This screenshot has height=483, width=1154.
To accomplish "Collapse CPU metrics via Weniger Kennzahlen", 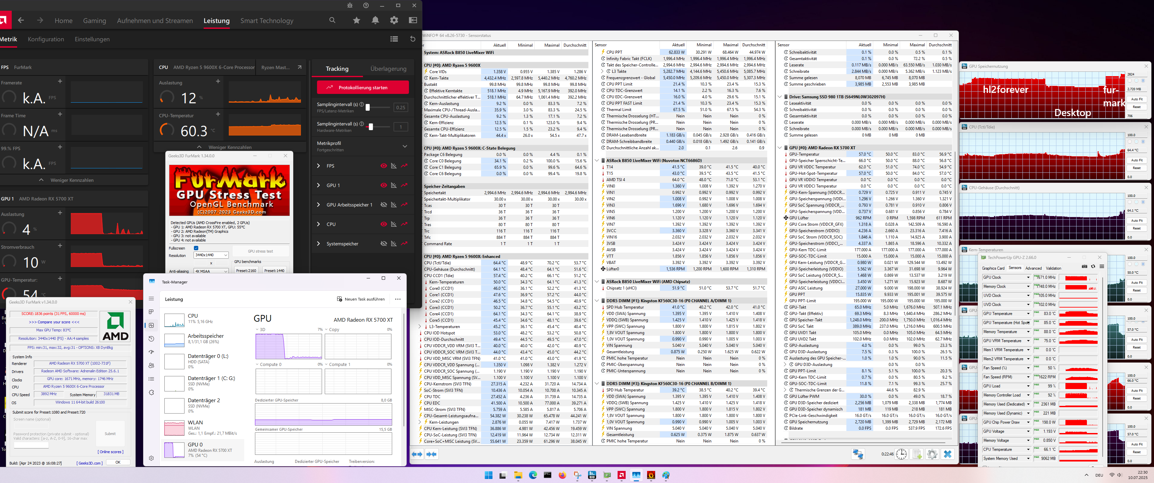I will click(230, 147).
